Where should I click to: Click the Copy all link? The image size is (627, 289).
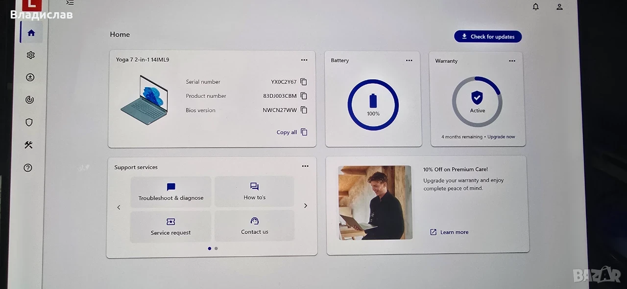pyautogui.click(x=292, y=132)
